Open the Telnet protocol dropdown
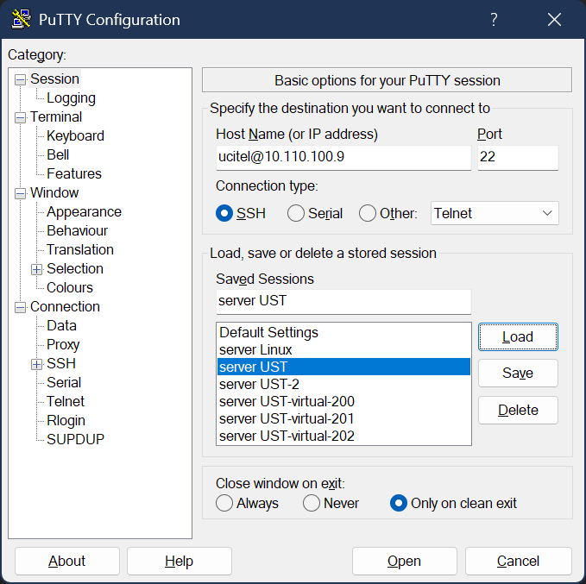 [x=495, y=213]
